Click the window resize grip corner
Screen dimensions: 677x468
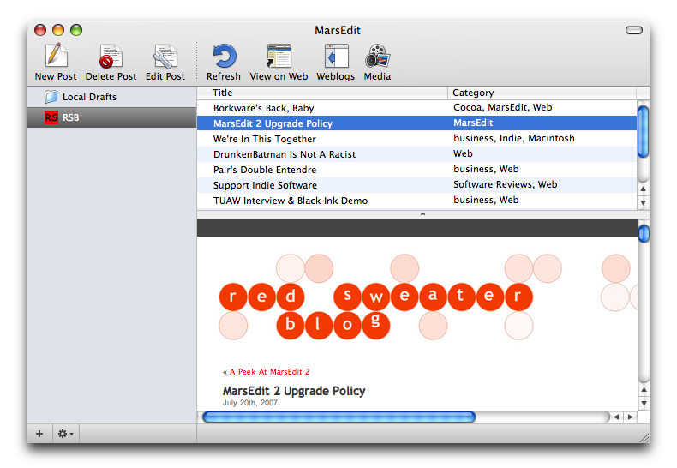[644, 438]
